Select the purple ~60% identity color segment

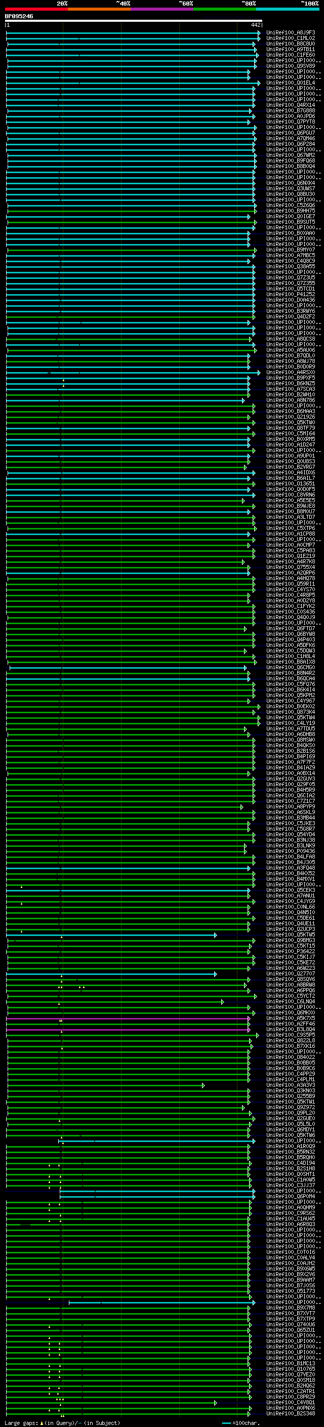tap(163, 9)
